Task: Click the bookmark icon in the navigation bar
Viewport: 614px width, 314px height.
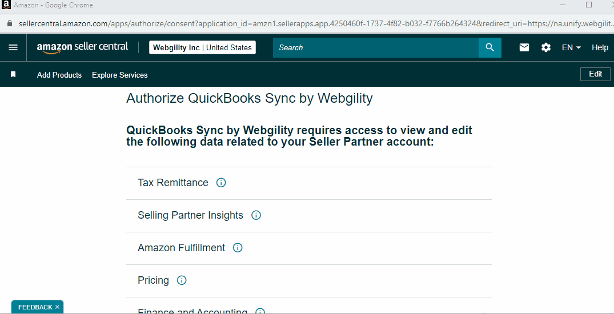Action: [13, 74]
